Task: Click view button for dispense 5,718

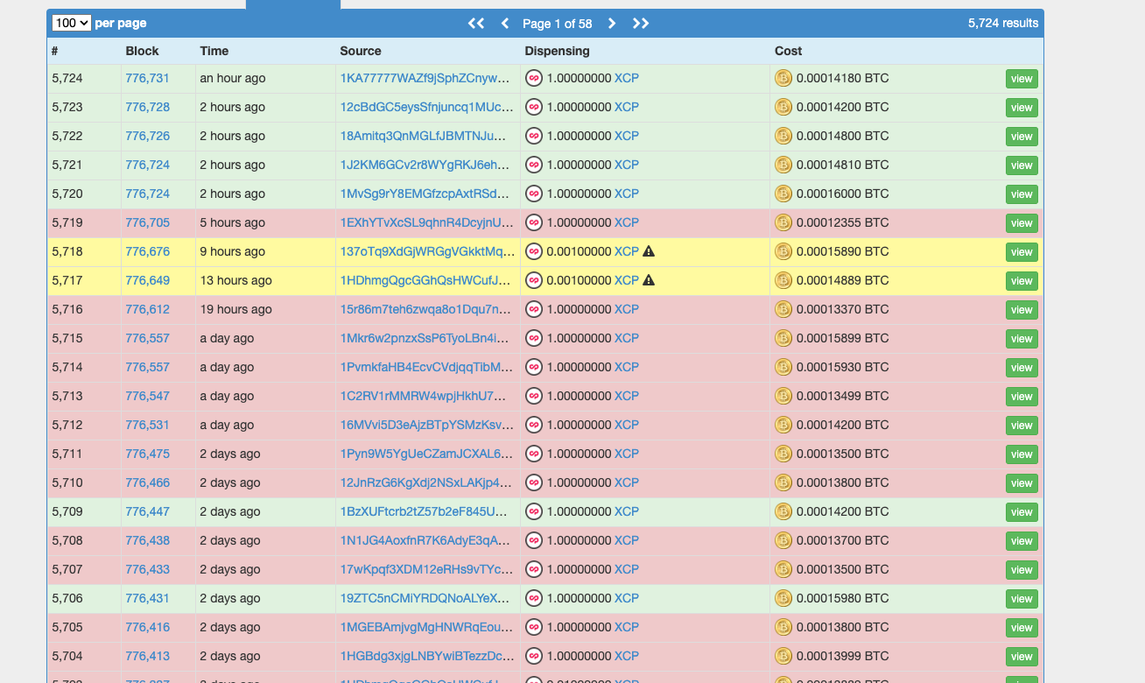Action: tap(1022, 252)
